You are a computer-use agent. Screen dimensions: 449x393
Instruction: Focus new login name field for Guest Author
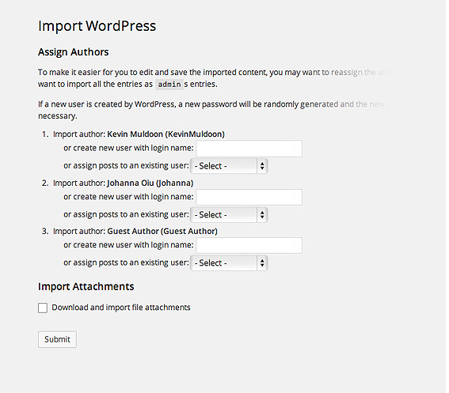tap(249, 245)
